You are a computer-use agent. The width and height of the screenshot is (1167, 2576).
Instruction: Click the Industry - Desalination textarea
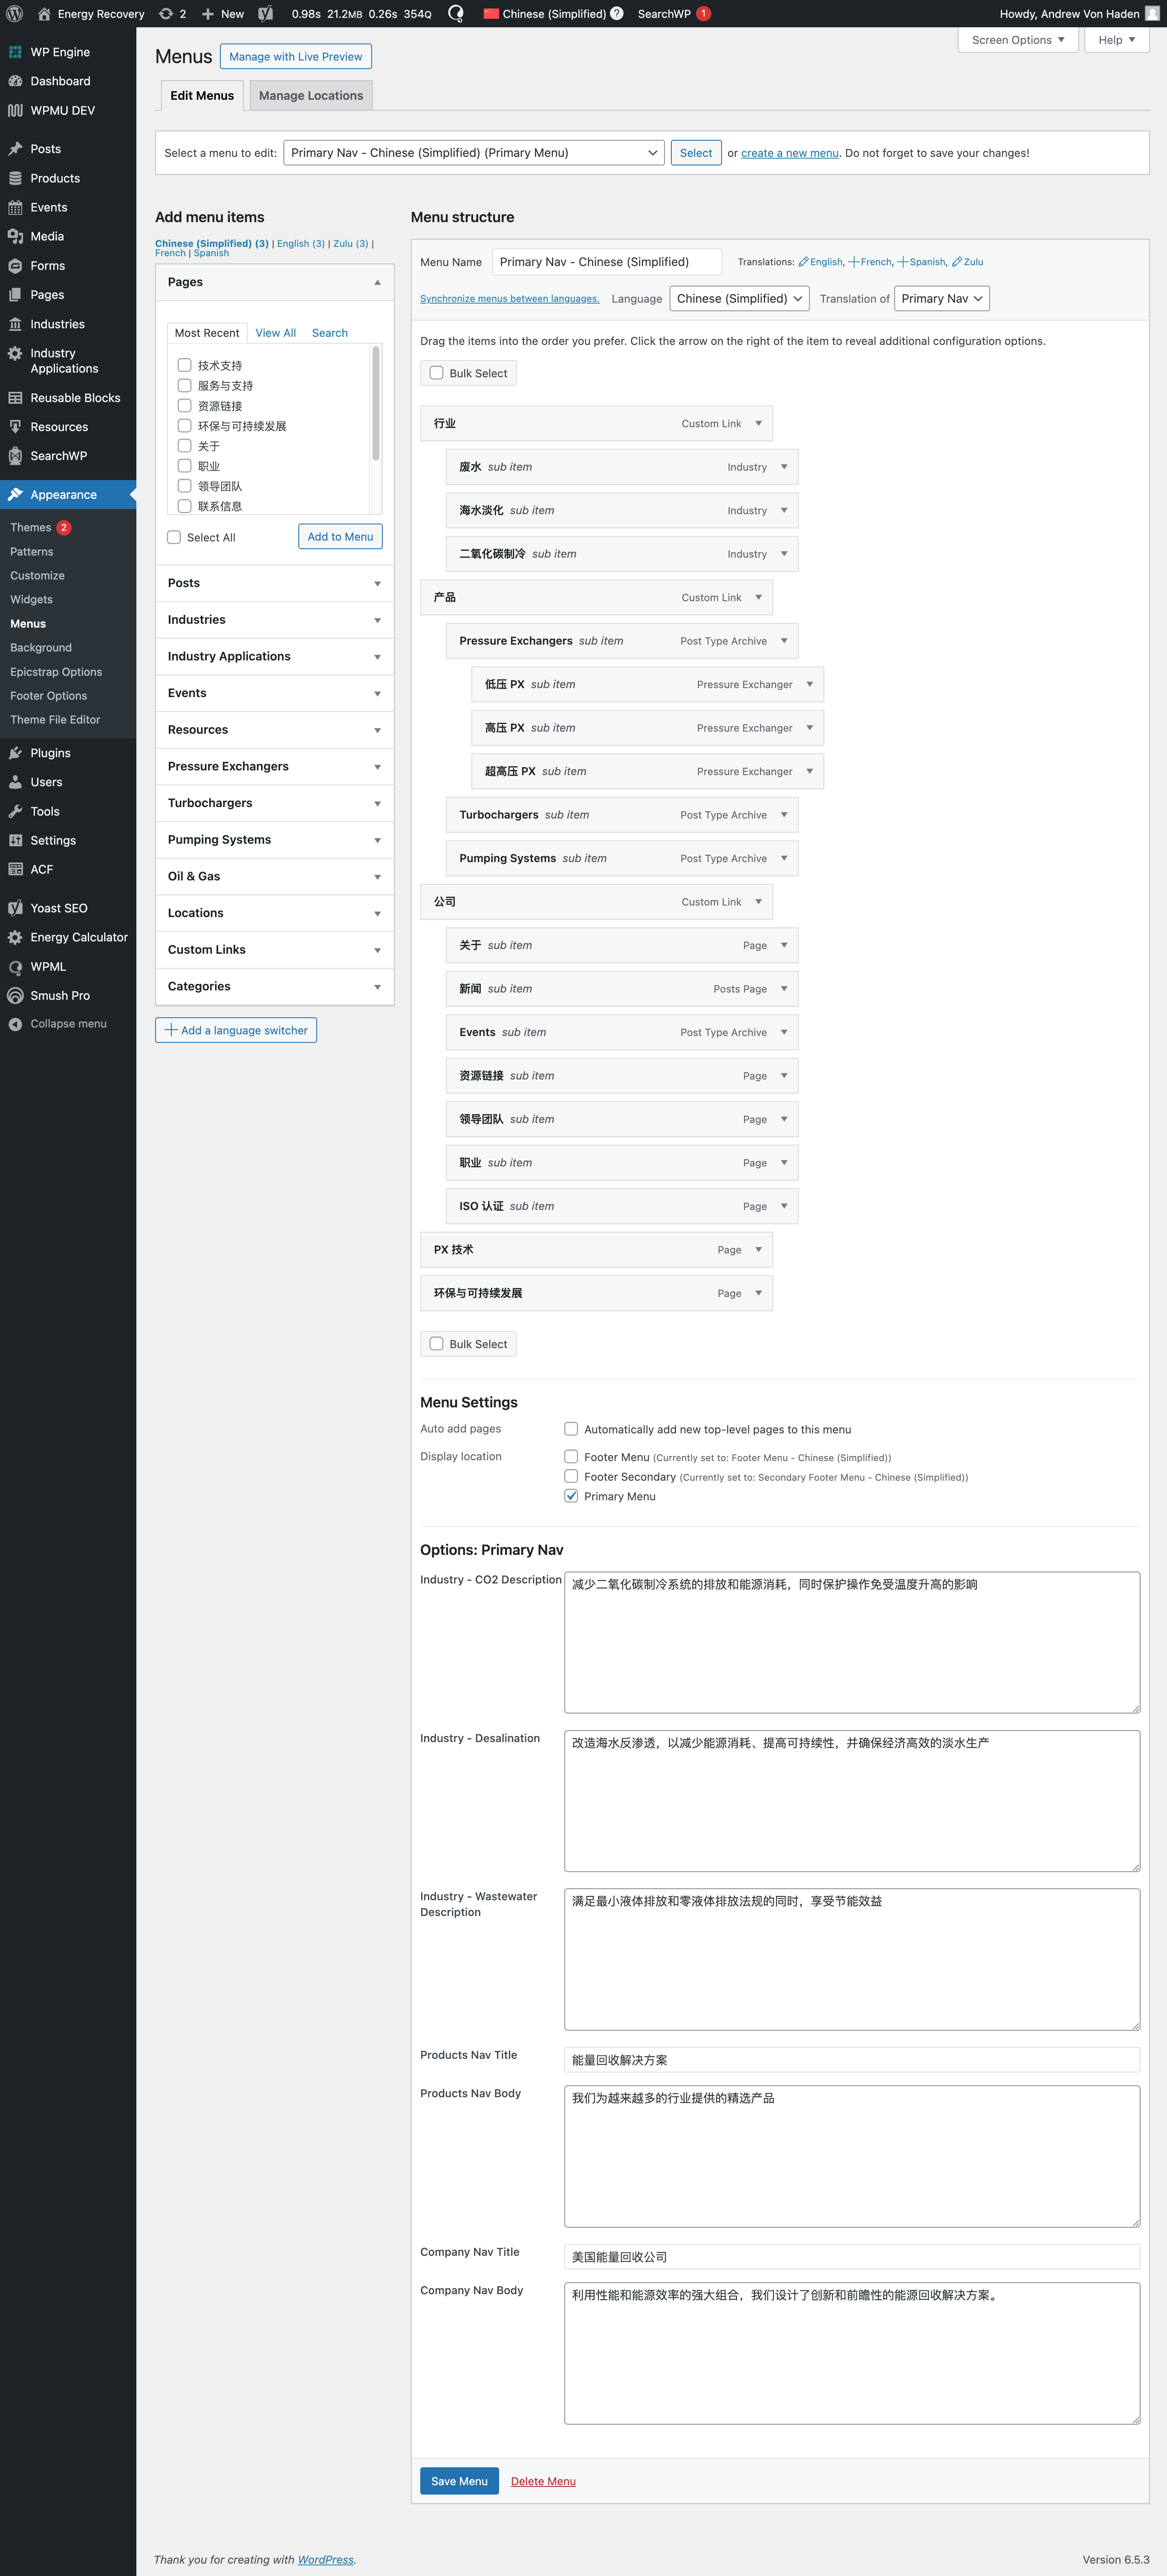click(x=852, y=1800)
